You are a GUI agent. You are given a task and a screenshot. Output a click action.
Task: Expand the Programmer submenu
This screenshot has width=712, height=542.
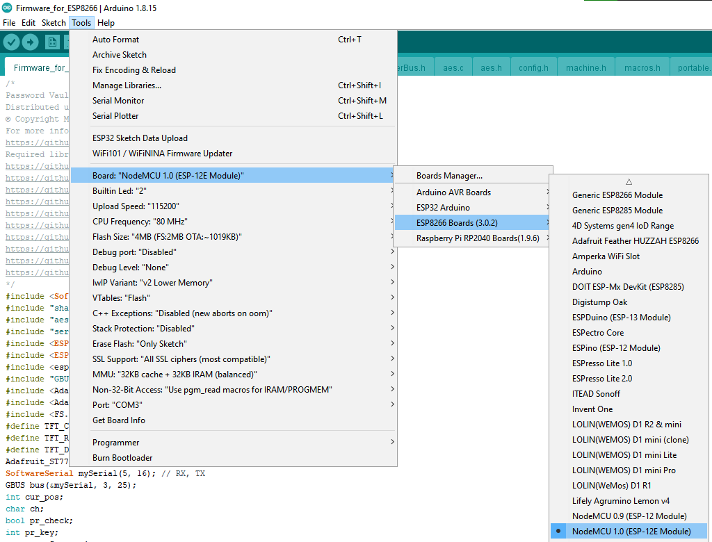click(x=234, y=443)
